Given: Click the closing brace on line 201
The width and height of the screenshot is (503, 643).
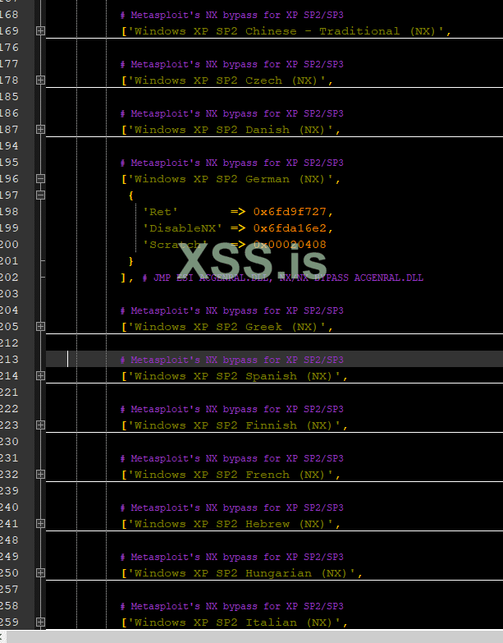Looking at the screenshot, I should (x=130, y=261).
